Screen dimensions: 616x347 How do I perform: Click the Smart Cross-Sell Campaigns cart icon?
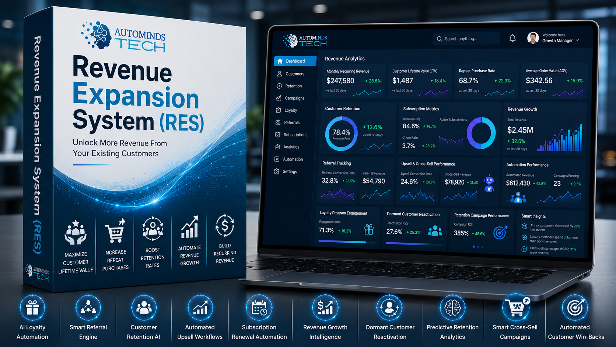point(516,307)
